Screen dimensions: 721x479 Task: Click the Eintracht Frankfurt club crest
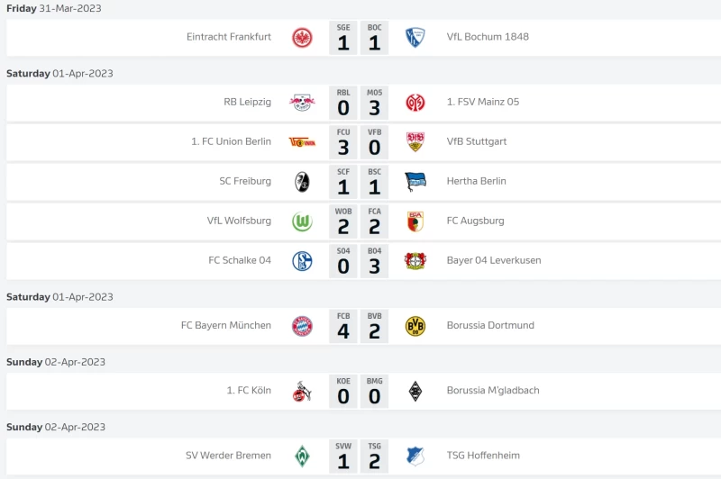(x=302, y=38)
